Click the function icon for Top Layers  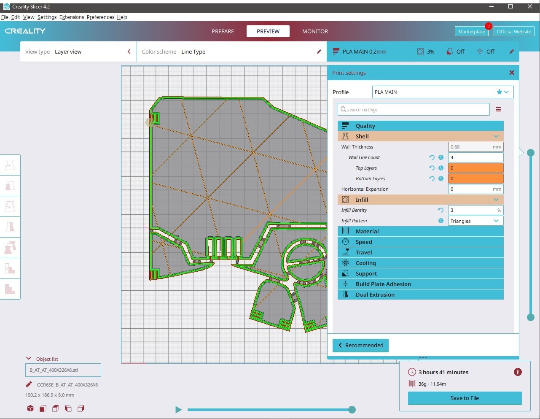[x=441, y=168]
